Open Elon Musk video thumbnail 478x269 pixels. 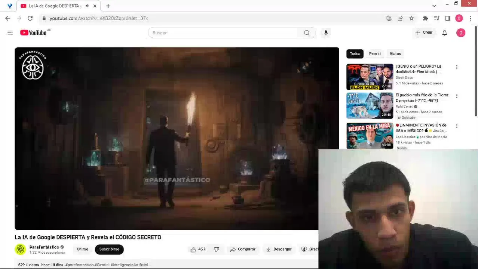pyautogui.click(x=370, y=77)
